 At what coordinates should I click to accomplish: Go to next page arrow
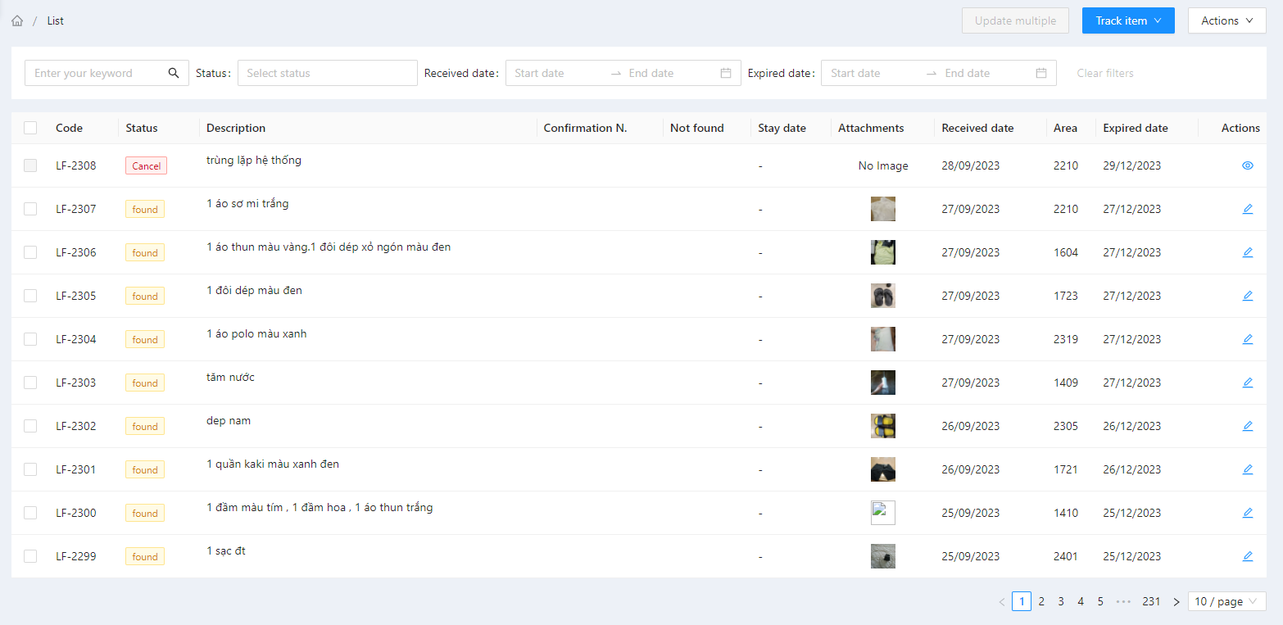point(1176,601)
